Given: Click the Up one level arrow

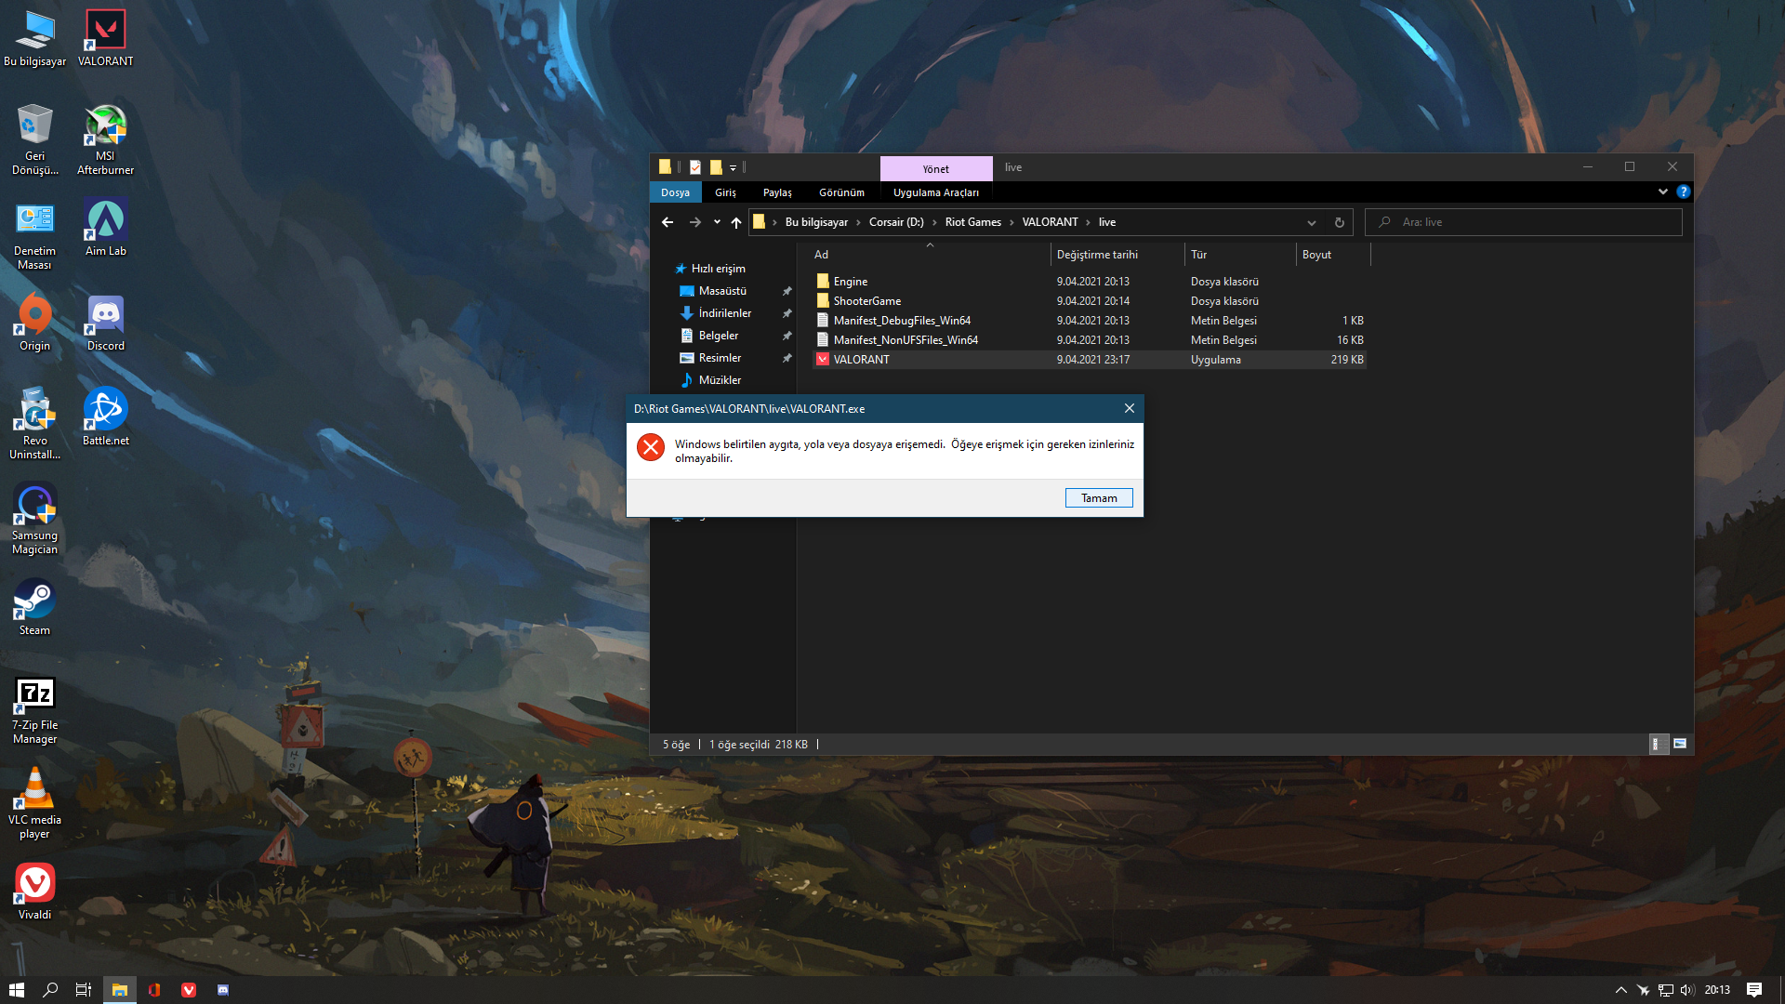Looking at the screenshot, I should [735, 222].
